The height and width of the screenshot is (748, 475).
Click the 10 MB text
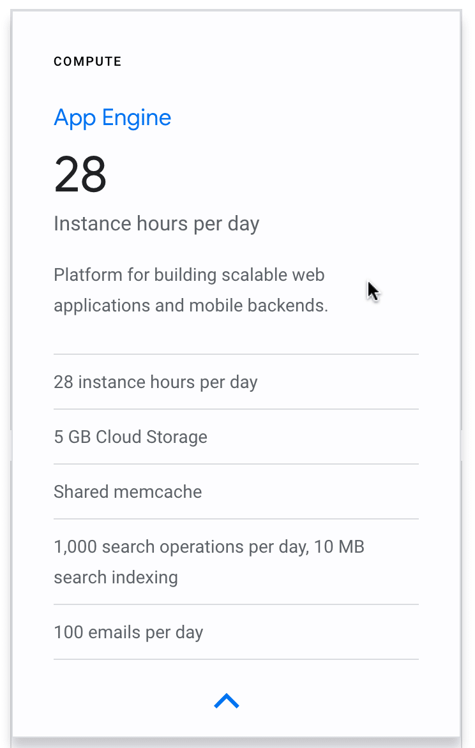coord(340,547)
